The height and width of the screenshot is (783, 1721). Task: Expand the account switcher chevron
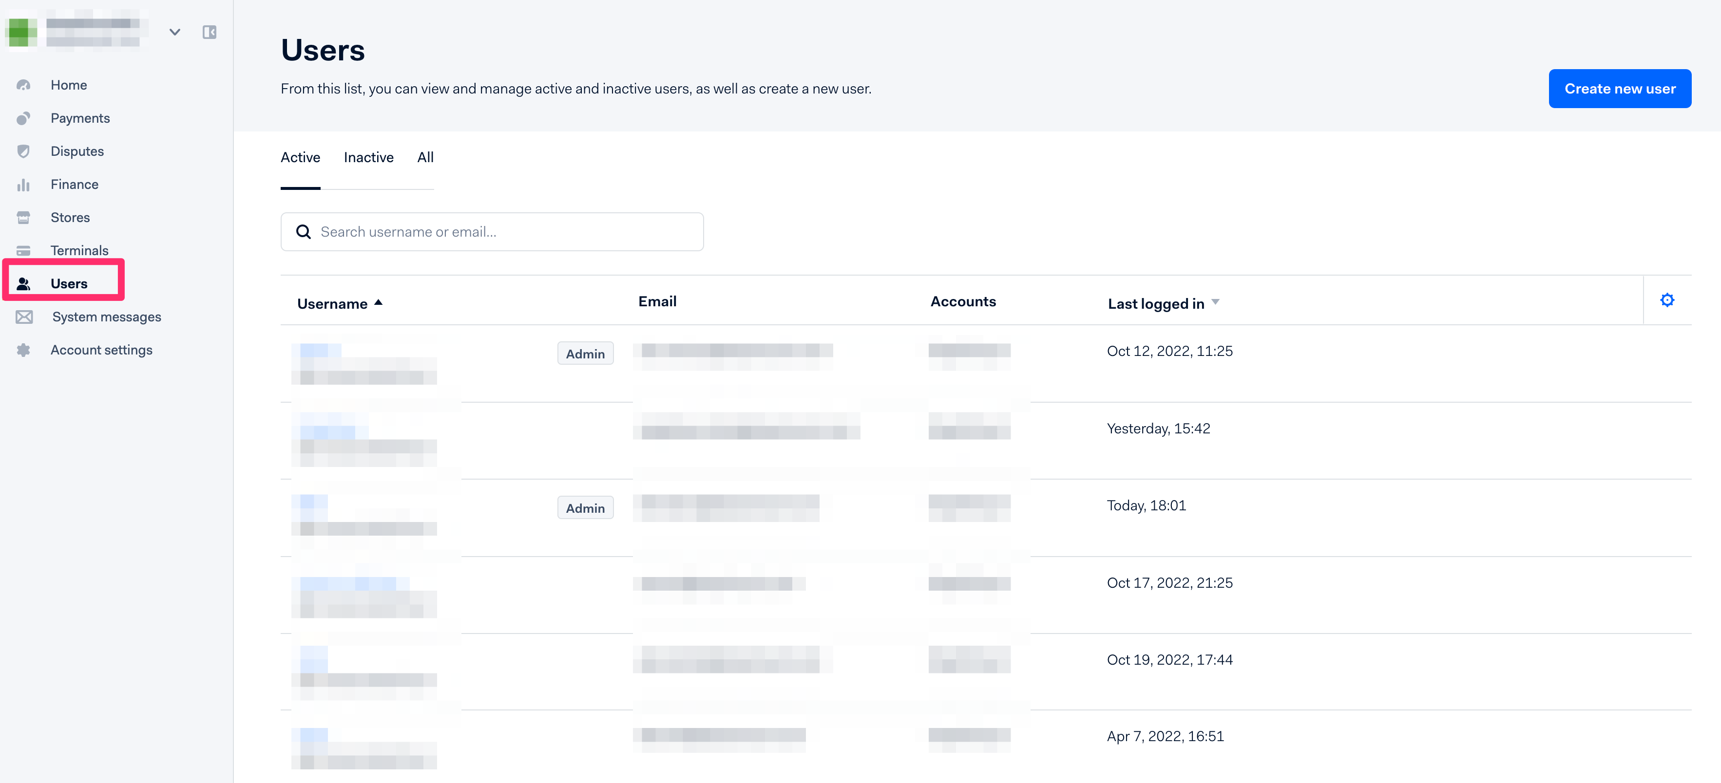pyautogui.click(x=175, y=32)
